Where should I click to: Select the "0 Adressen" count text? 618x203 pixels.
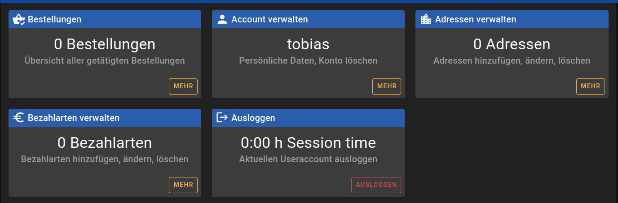512,44
